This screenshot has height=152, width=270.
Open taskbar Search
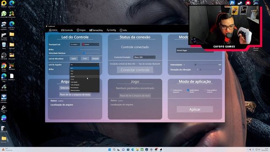coord(114,149)
